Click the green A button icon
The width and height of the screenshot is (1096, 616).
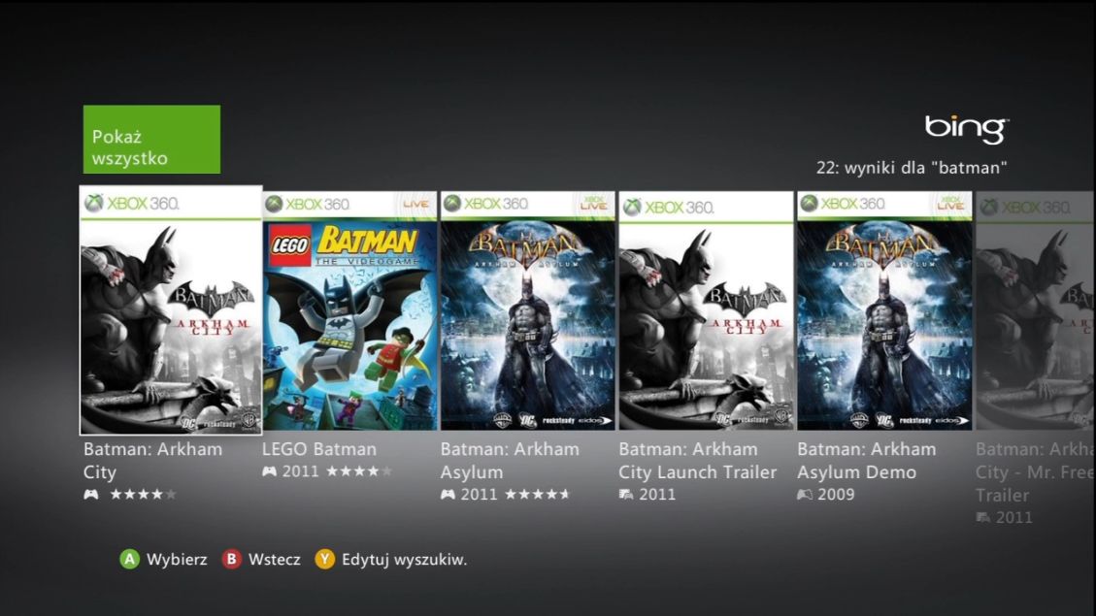pyautogui.click(x=129, y=560)
